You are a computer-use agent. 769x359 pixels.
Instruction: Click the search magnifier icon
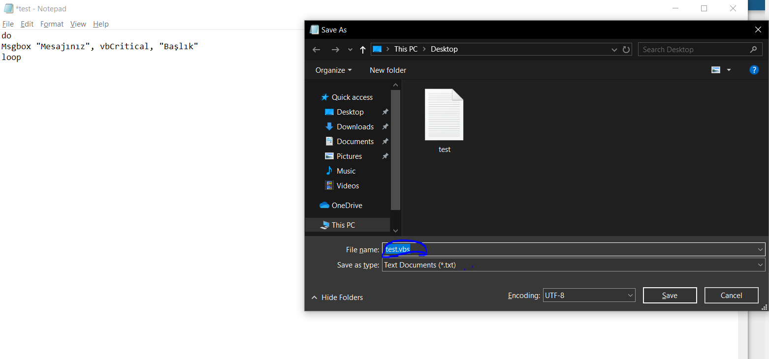[753, 49]
